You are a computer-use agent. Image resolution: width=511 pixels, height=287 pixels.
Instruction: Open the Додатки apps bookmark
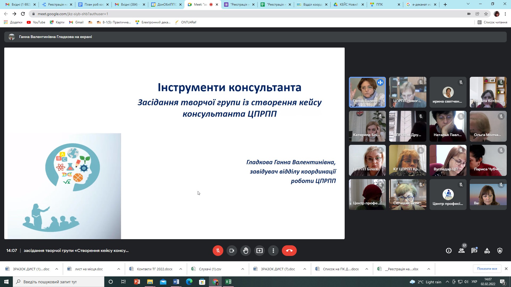pyautogui.click(x=13, y=22)
